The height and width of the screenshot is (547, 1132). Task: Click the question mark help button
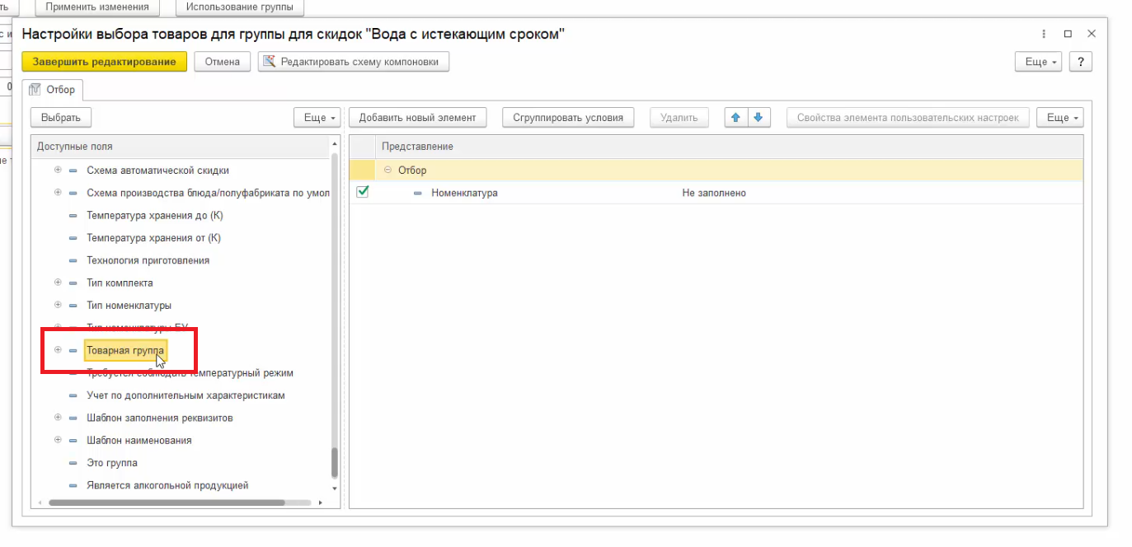(x=1080, y=62)
